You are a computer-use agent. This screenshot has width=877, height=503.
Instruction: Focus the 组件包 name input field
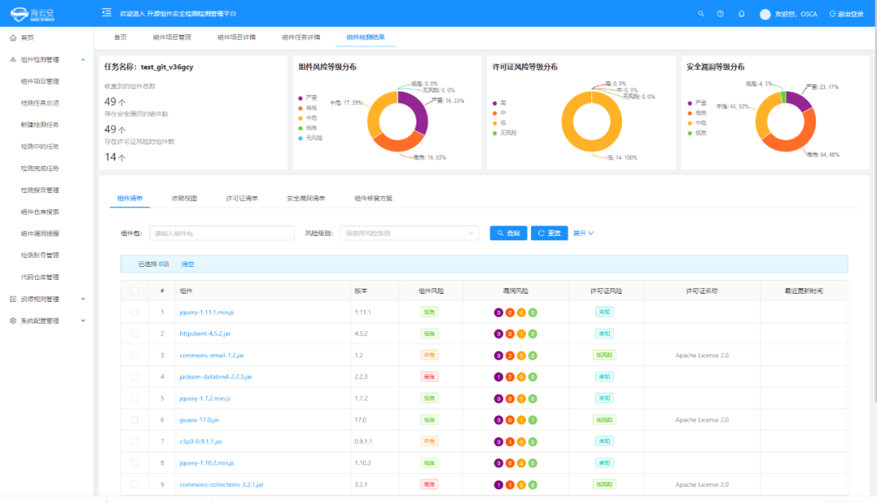point(222,234)
